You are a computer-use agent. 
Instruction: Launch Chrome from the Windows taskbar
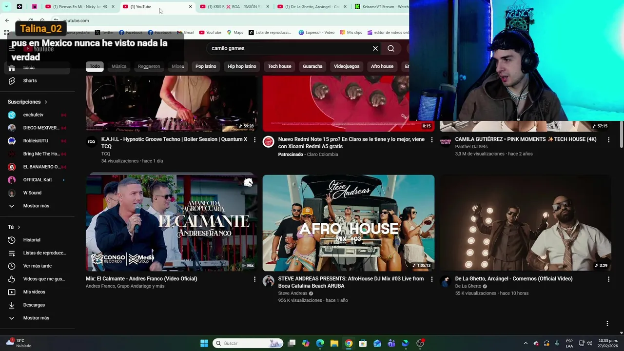point(349,343)
